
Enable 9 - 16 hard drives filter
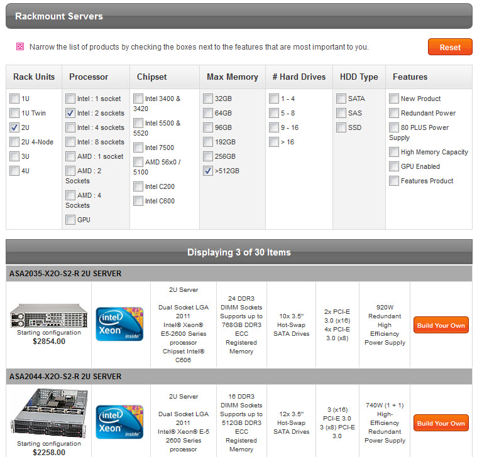click(x=274, y=127)
